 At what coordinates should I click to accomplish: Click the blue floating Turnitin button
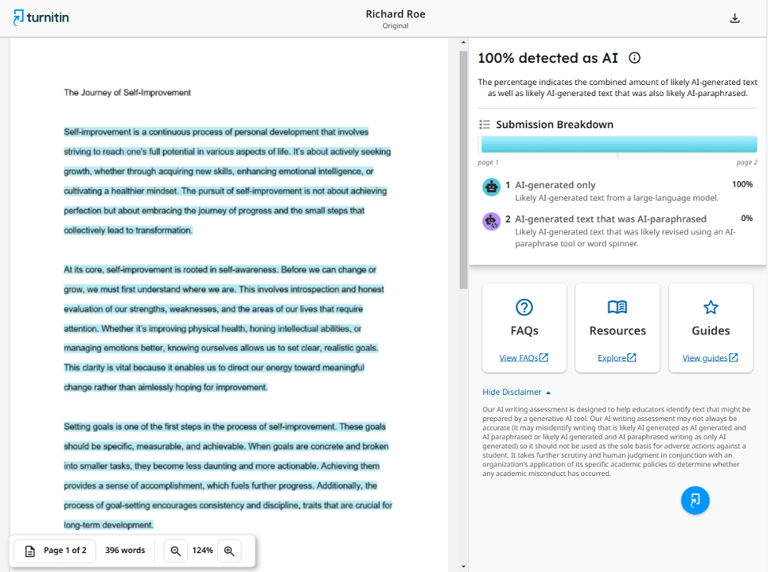click(x=695, y=500)
